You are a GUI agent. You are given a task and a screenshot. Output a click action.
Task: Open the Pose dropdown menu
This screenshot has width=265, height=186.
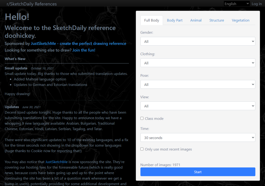click(198, 84)
